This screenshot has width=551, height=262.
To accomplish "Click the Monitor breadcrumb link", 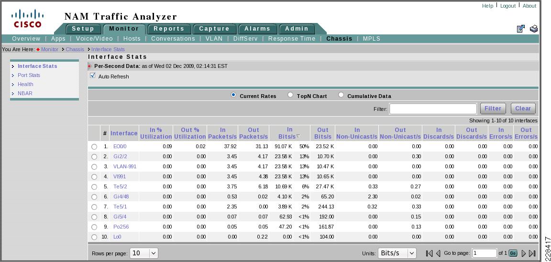I will click(50, 49).
